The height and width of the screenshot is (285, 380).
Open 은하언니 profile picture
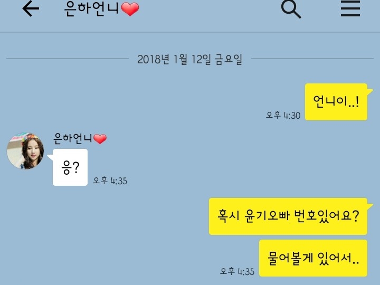(x=25, y=151)
